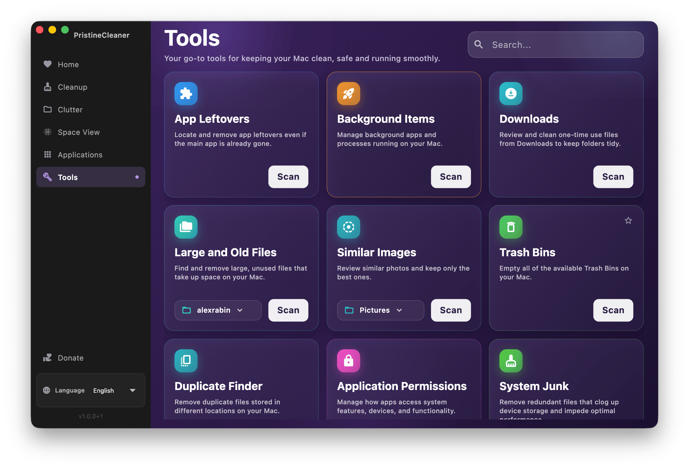Click the purple dot beside Tools
The height and width of the screenshot is (469, 689).
(x=137, y=177)
